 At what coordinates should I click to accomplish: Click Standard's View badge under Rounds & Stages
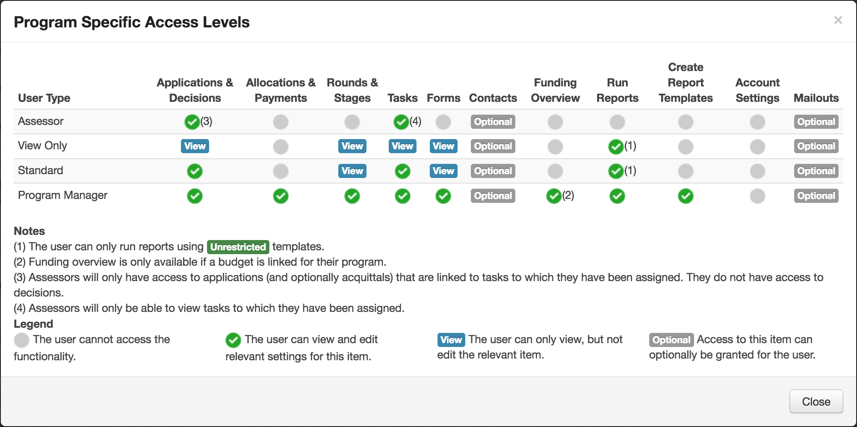352,171
